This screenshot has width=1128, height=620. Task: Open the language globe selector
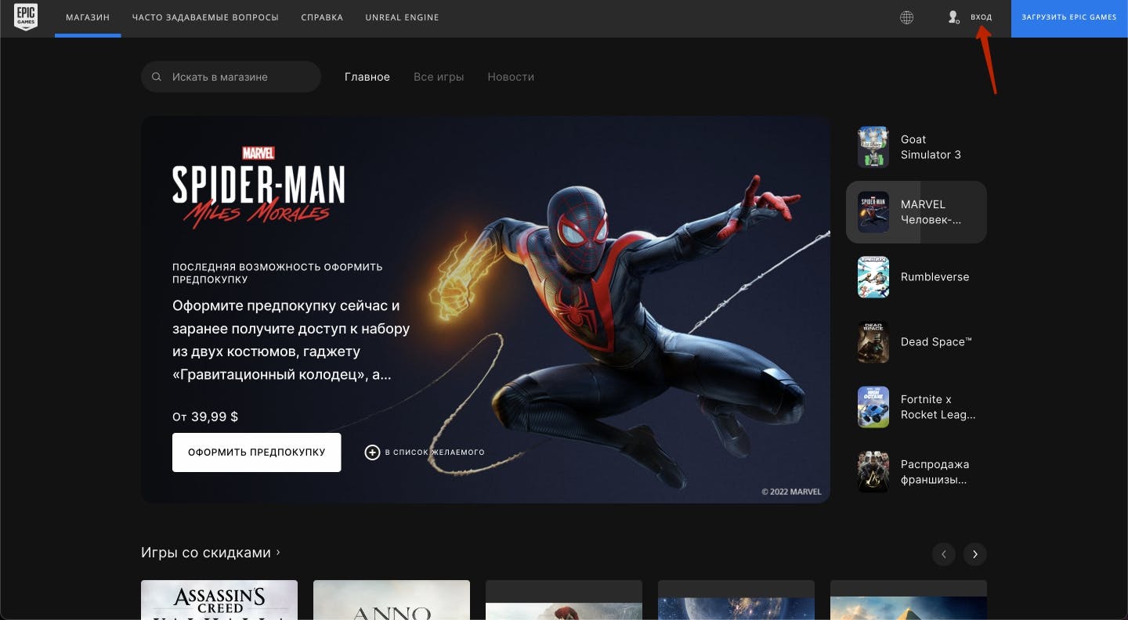tap(906, 17)
